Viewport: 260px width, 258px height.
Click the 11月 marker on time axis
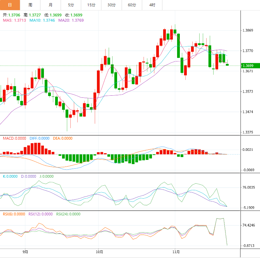click(x=176, y=251)
